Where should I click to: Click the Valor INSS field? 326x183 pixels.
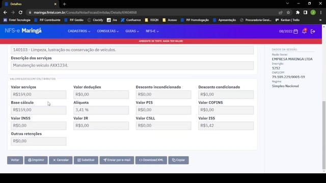[39, 126]
